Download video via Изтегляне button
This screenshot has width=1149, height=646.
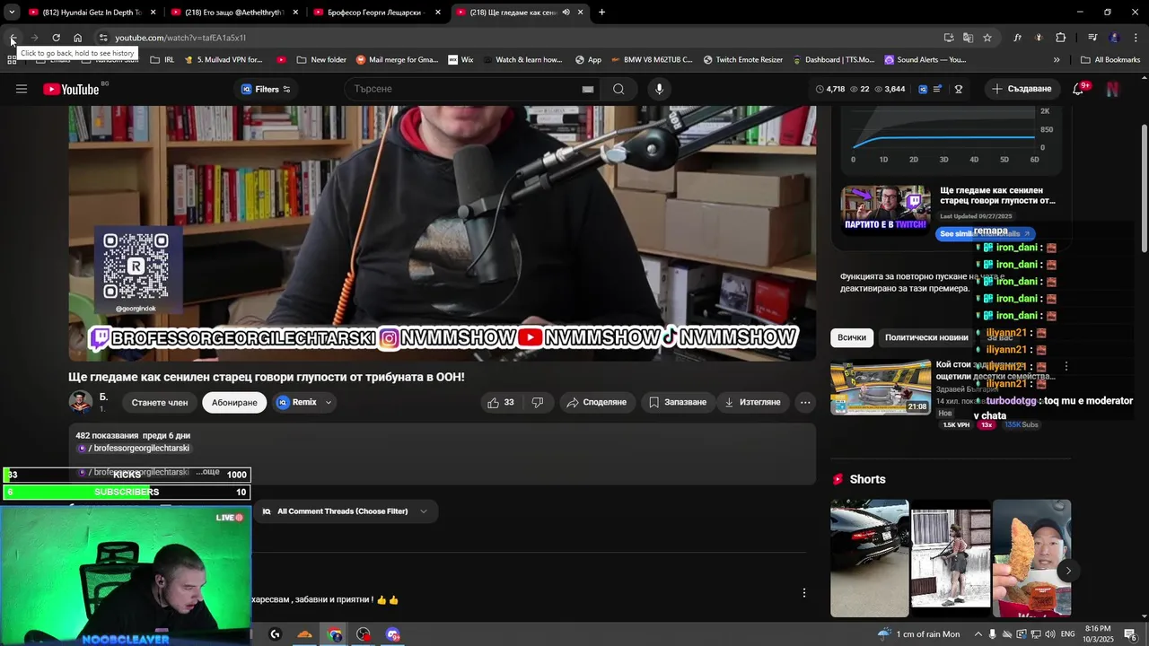coord(752,402)
